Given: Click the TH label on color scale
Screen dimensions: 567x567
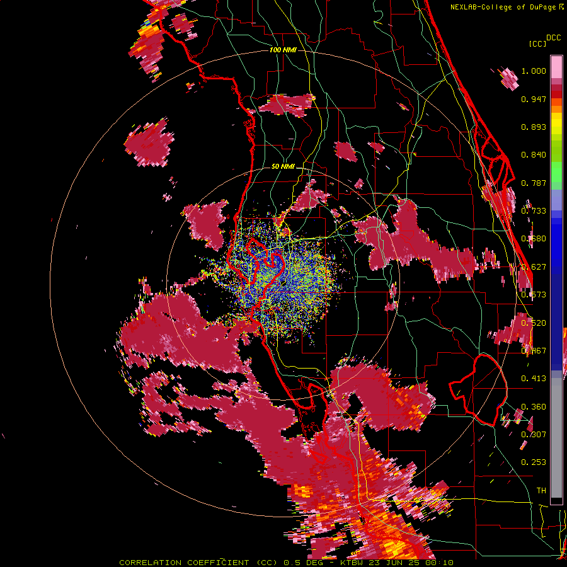Looking at the screenshot, I should [541, 491].
